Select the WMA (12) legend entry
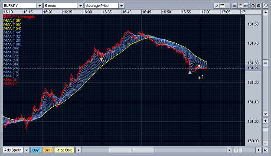Image resolution: width=271 pixels, height=156 pixels. (x=11, y=76)
